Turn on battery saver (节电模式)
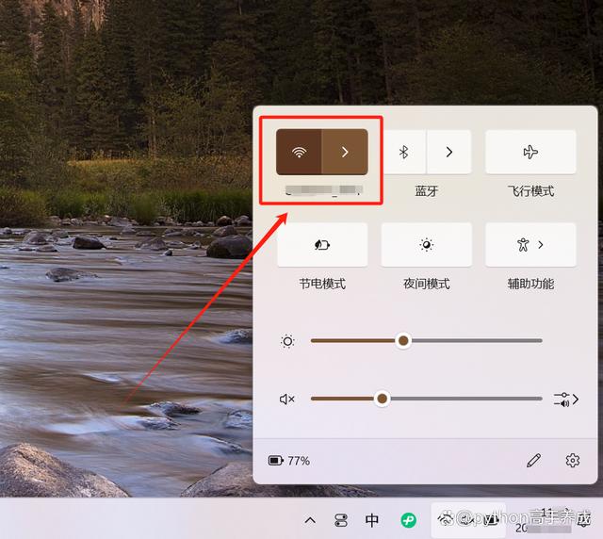 click(322, 245)
